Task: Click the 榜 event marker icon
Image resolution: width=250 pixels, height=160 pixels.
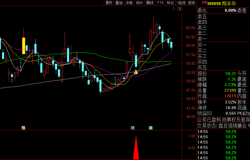Action: tap(23, 128)
